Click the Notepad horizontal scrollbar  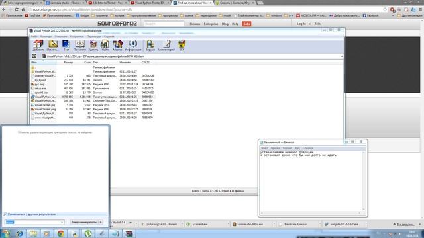[x=311, y=213]
